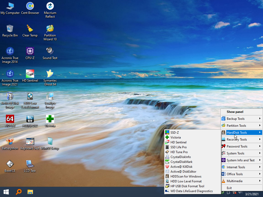Click the AIDA64 desktop icon
This screenshot has width=263, height=197.
pos(10,121)
